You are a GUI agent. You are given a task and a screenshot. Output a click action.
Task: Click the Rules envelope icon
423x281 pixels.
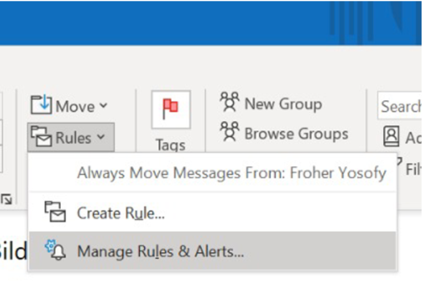pyautogui.click(x=40, y=137)
